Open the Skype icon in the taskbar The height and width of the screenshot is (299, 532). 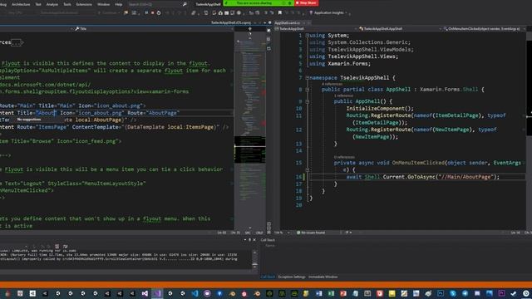[452, 293]
